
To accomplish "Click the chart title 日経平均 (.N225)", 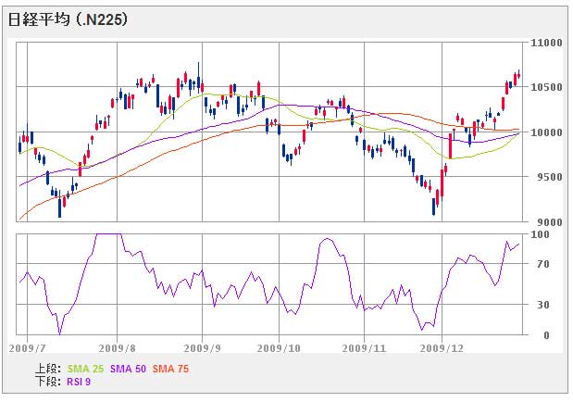I will [x=68, y=19].
